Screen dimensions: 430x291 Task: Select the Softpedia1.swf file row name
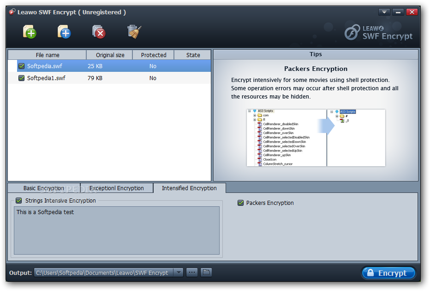46,78
